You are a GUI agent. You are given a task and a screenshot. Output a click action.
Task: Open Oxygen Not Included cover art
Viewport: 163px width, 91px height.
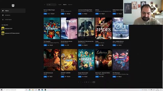point(86,60)
